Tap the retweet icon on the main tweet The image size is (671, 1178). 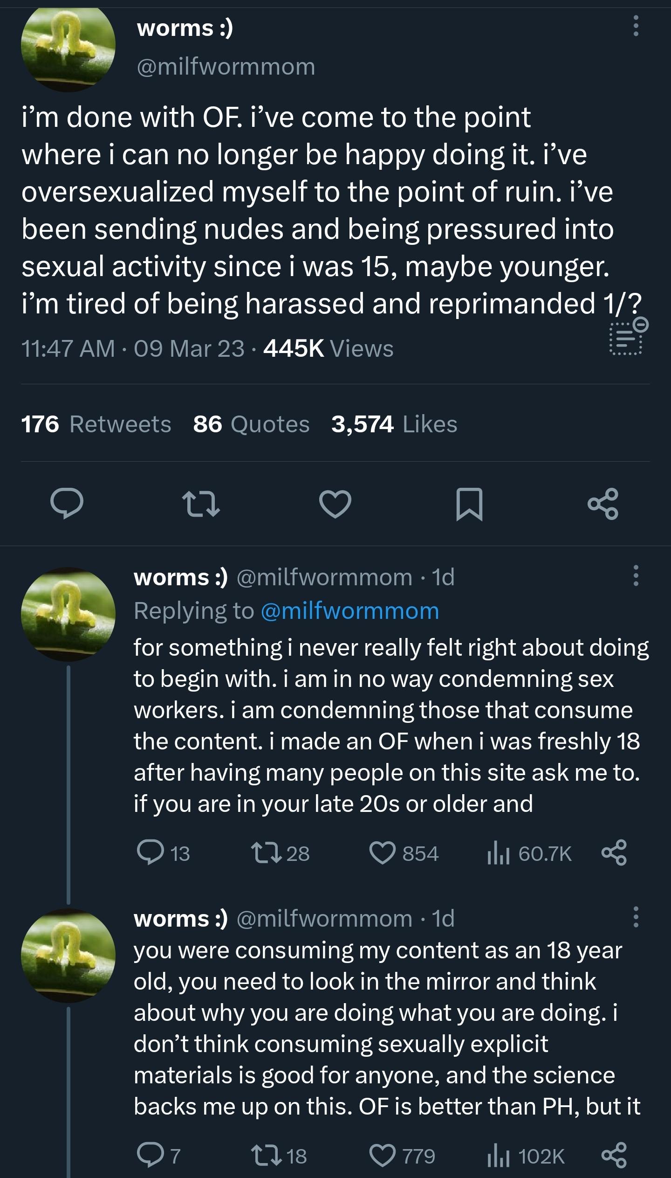click(201, 504)
